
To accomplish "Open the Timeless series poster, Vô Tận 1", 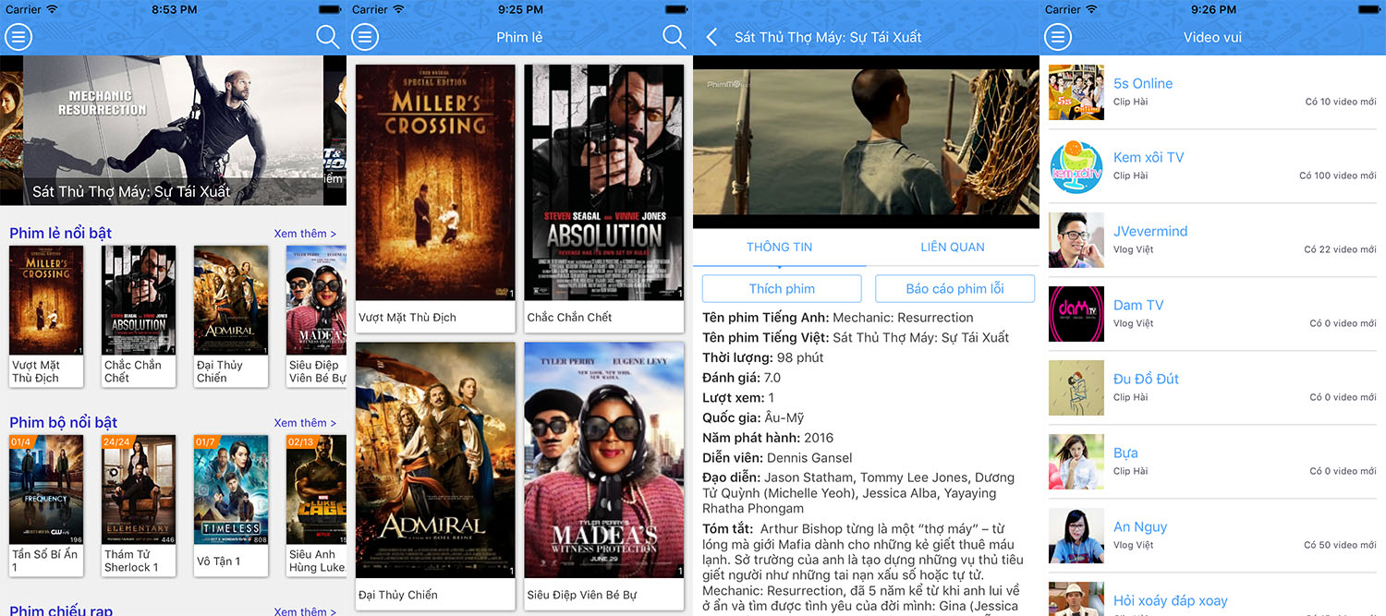I will click(x=231, y=489).
